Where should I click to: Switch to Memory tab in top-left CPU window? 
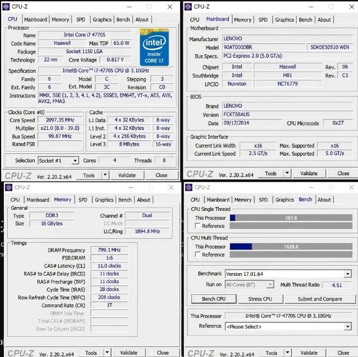pyautogui.click(x=60, y=20)
